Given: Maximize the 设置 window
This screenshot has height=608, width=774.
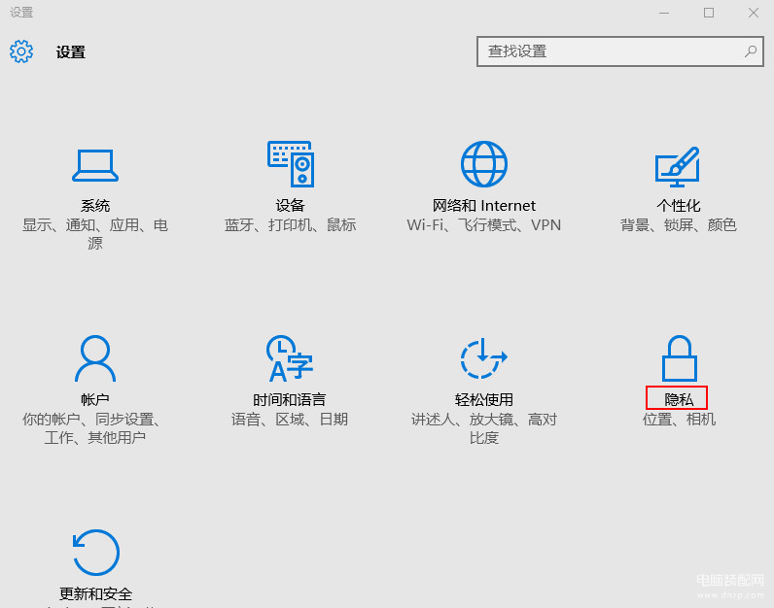Looking at the screenshot, I should [x=709, y=13].
